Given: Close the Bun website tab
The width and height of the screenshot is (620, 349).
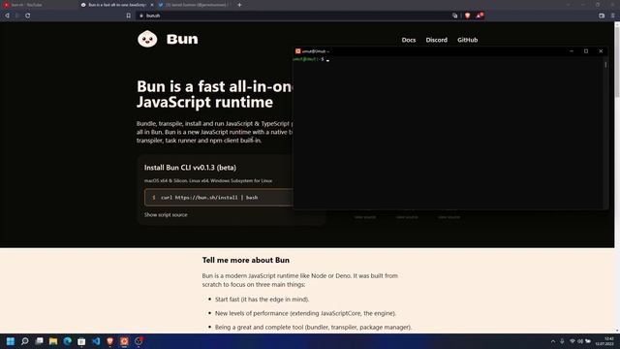Looking at the screenshot, I should click(152, 5).
